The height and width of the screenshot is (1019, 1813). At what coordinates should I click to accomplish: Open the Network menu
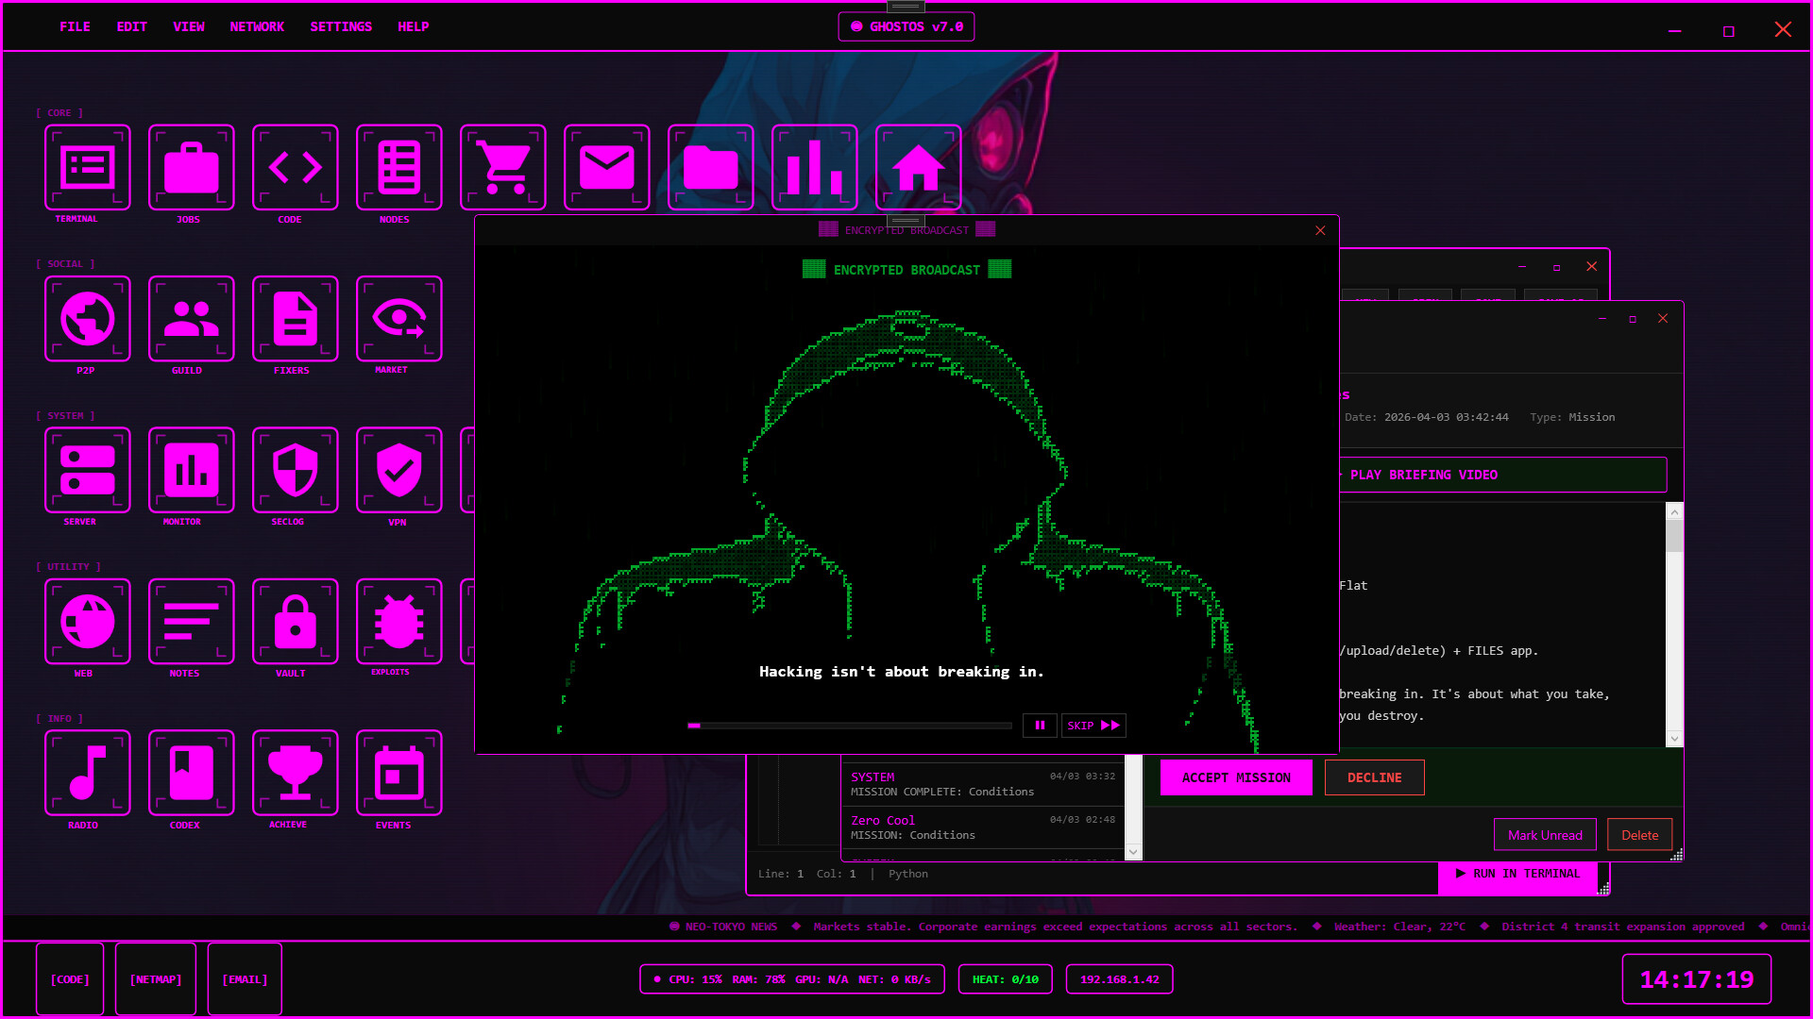[257, 26]
